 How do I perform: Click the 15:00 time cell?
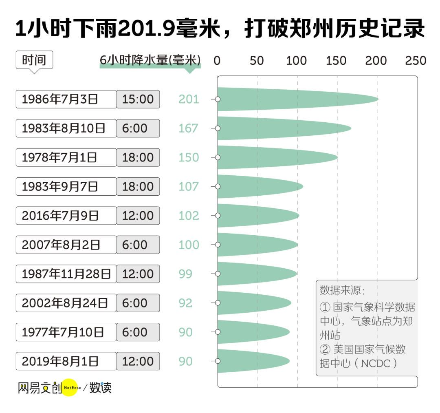click(x=138, y=99)
